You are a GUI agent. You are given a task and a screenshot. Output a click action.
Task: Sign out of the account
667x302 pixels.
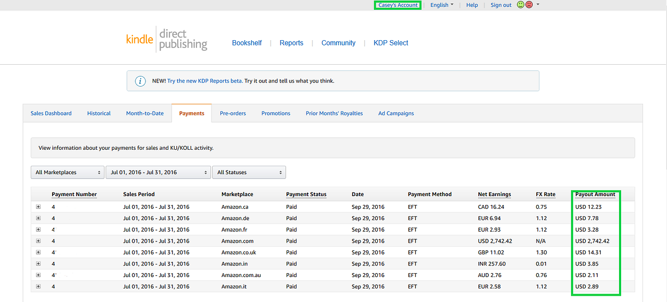(x=500, y=5)
